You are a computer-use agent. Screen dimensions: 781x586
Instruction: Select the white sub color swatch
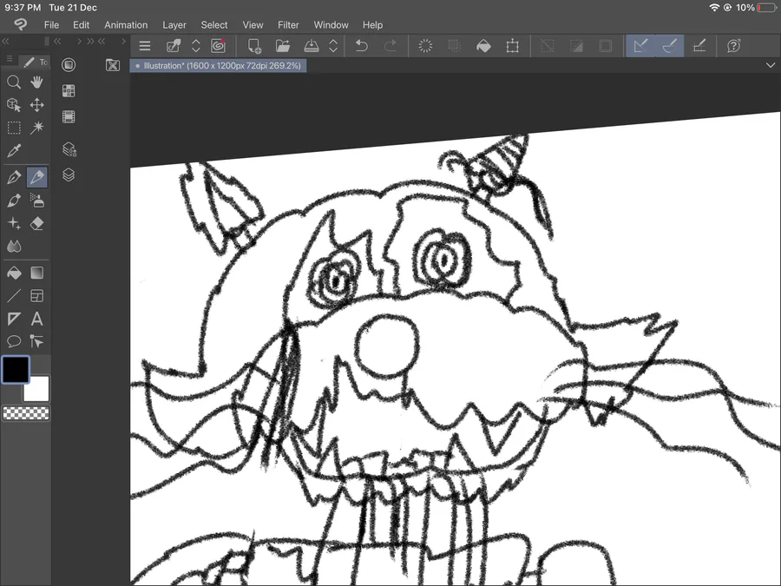point(36,389)
